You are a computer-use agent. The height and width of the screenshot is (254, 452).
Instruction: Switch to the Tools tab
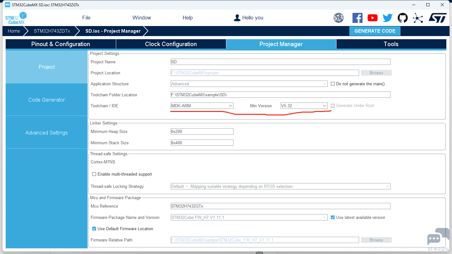click(391, 44)
